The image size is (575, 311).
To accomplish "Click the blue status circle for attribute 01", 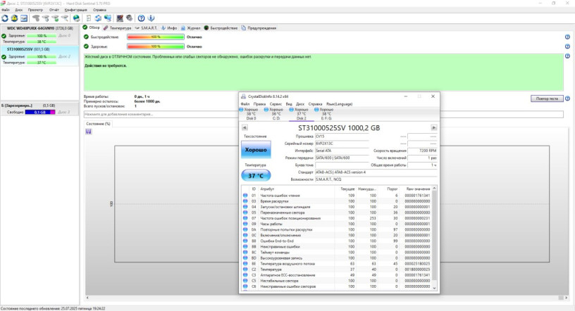I will [245, 196].
